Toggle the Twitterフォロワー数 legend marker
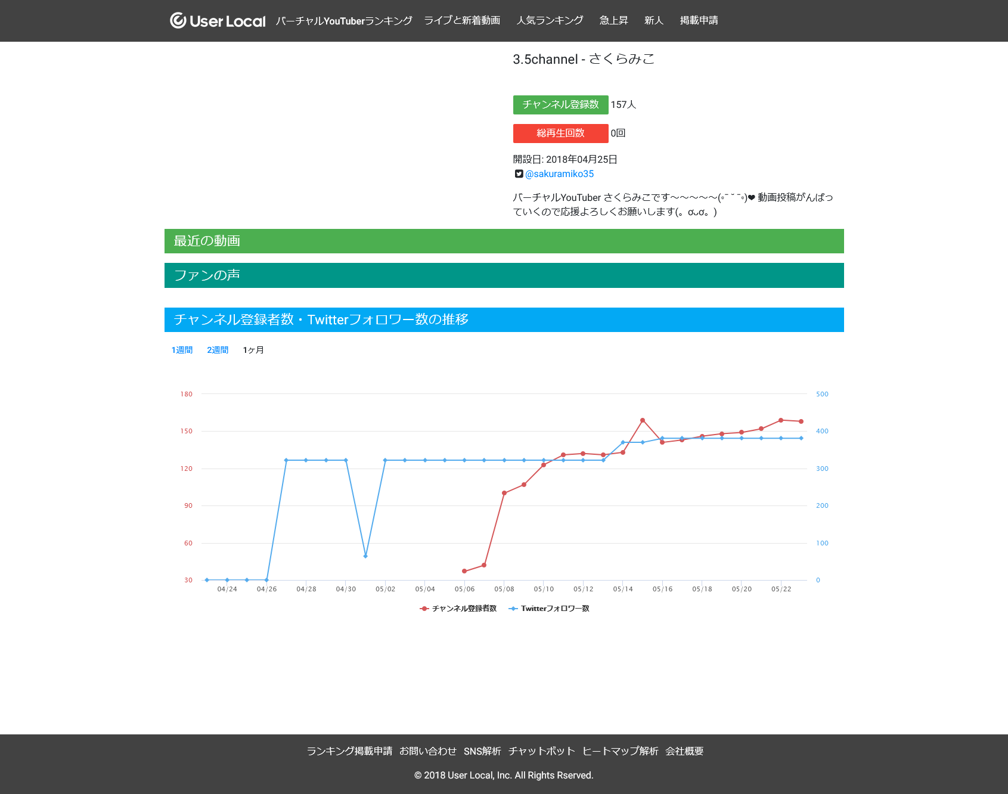1008x794 pixels. [513, 609]
